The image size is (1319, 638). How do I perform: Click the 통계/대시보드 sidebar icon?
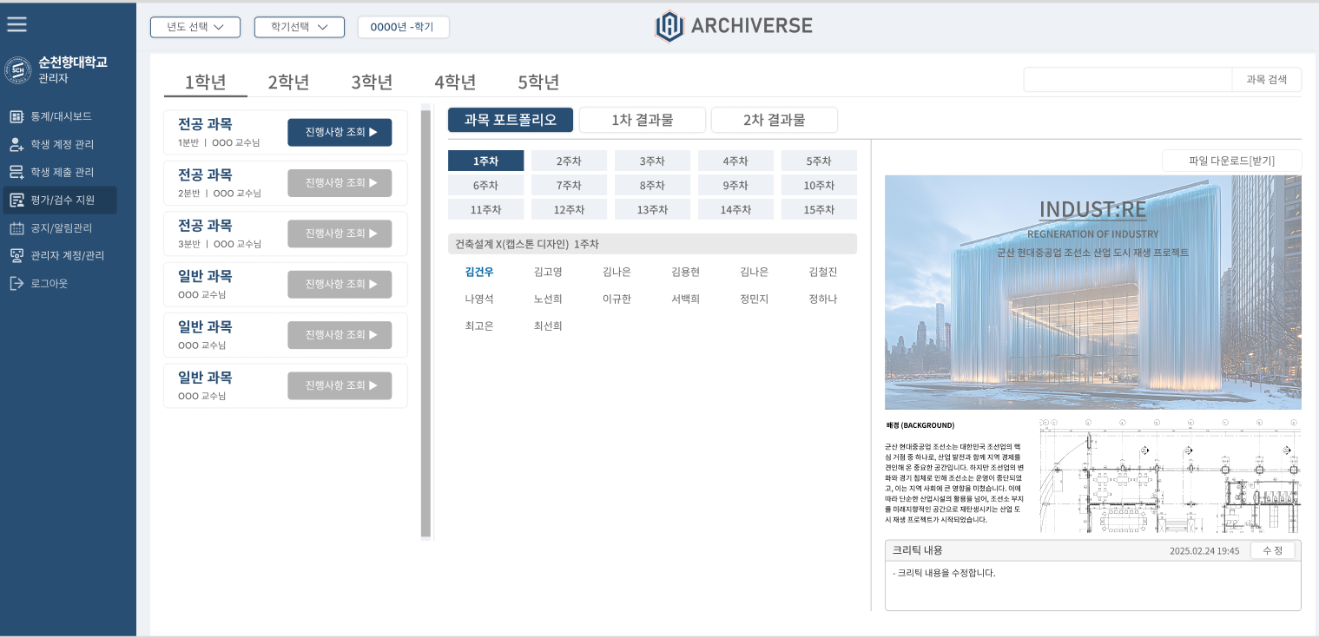(16, 116)
